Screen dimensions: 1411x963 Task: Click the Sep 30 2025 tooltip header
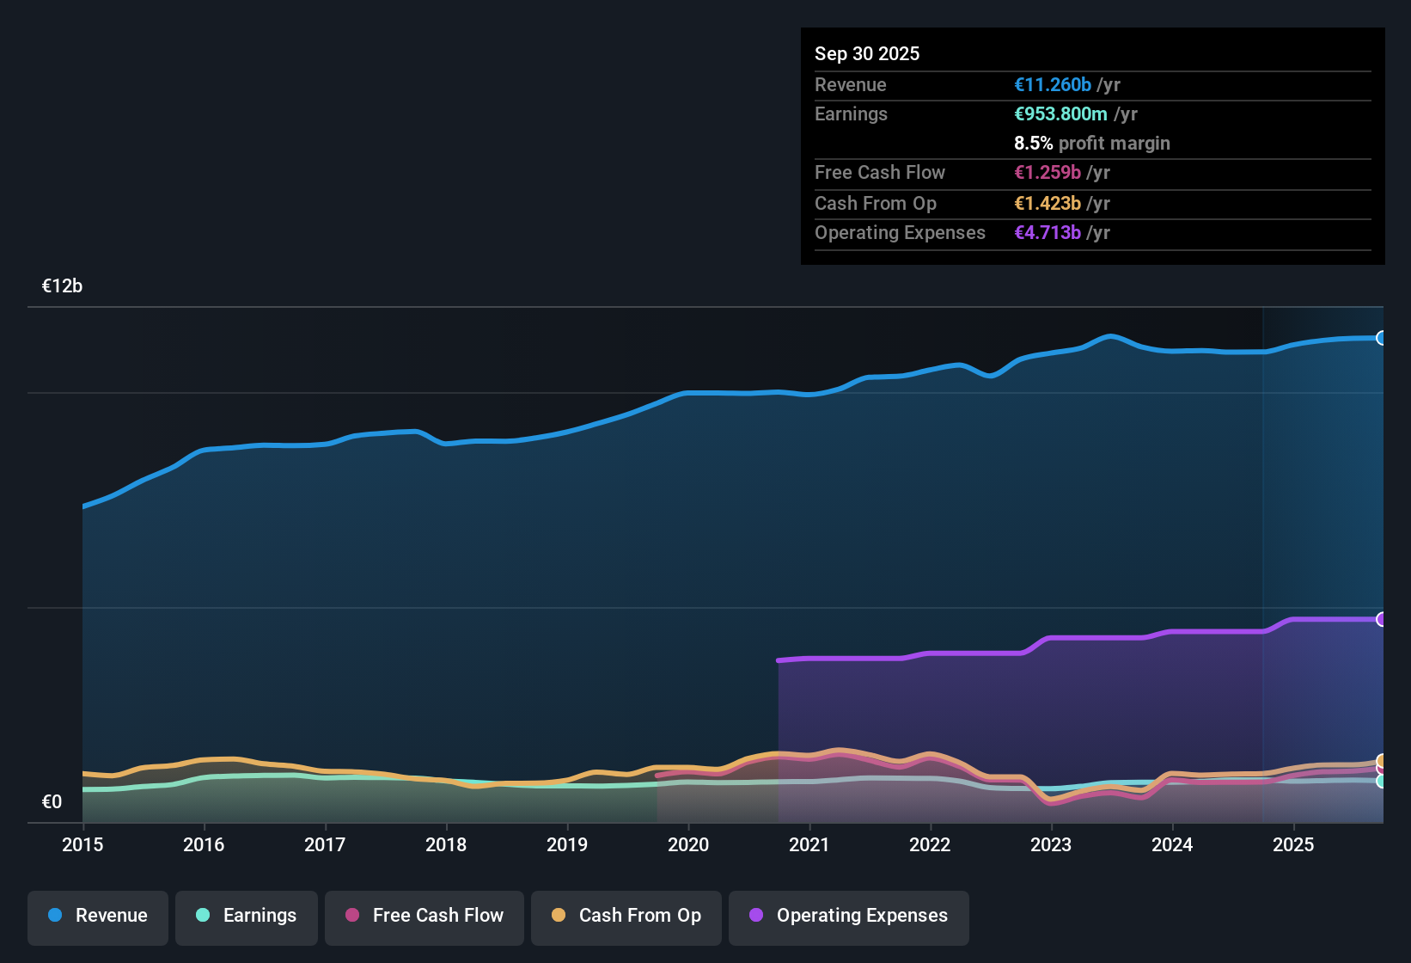[x=867, y=53]
